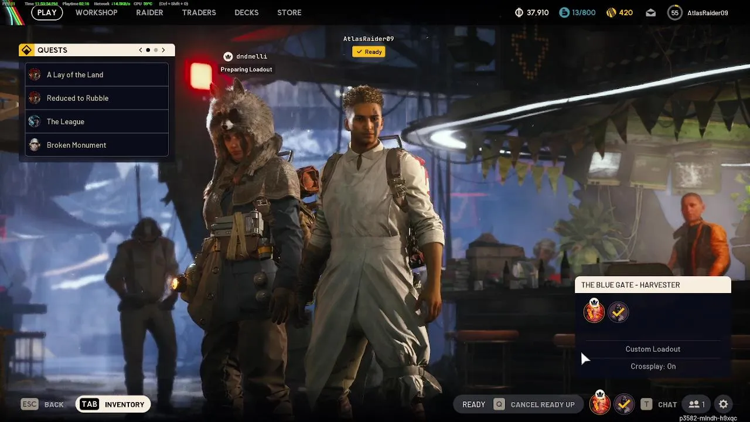Viewport: 750px width, 422px height.
Task: Click the READY label in bottom bar
Action: [473, 404]
